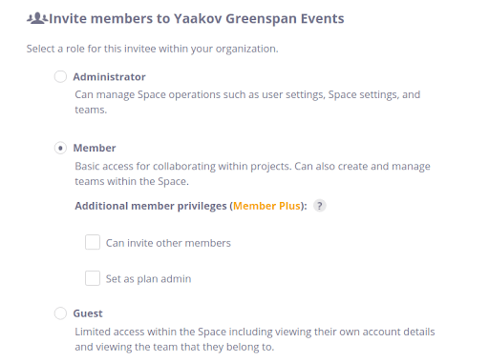Select the Guest radio button

[60, 313]
